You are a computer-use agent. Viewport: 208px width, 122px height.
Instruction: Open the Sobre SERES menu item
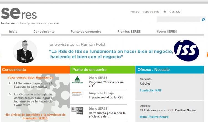coord(167,32)
